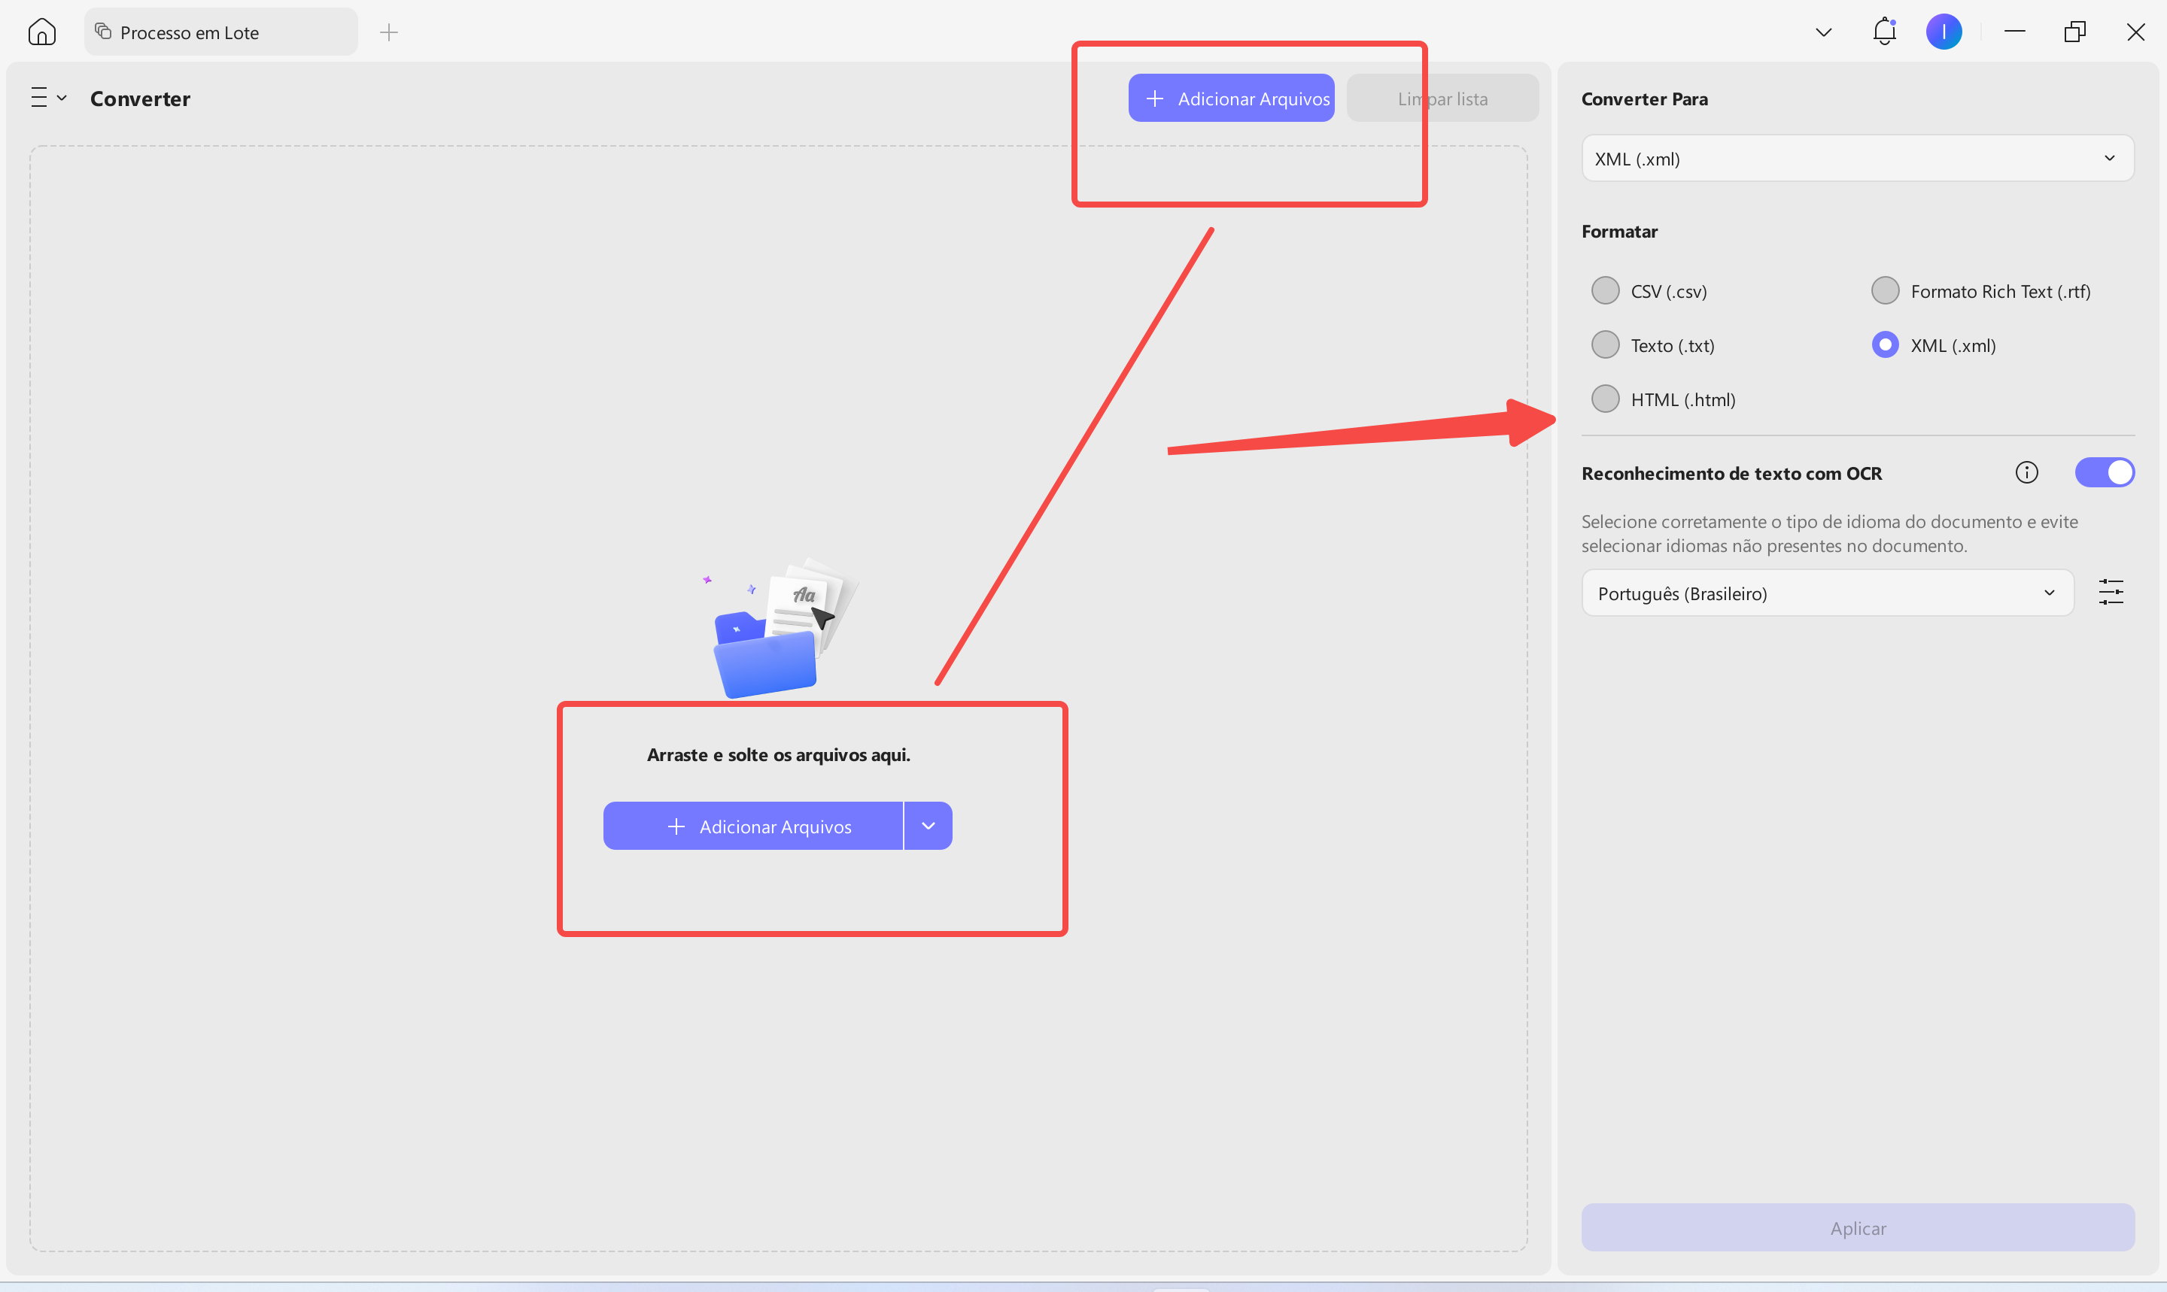Screen dimensions: 2167x1292
Task: Click the top Adicionar Arquivos button
Action: tap(1231, 99)
